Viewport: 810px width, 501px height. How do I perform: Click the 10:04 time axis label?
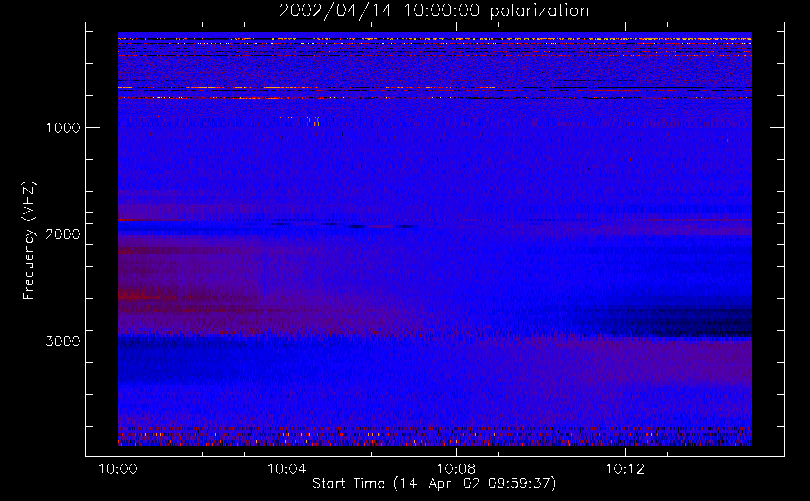[287, 469]
